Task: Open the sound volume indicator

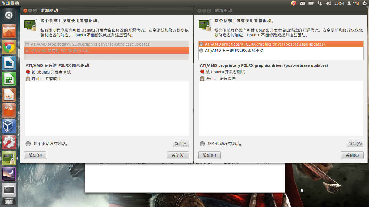Action: click(328, 3)
